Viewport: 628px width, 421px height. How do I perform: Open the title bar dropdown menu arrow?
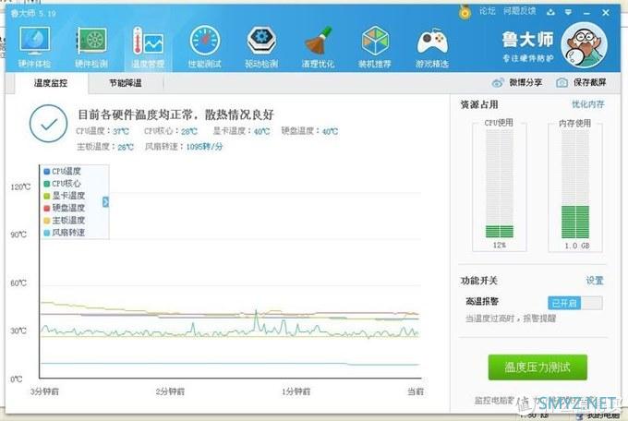tap(568, 12)
